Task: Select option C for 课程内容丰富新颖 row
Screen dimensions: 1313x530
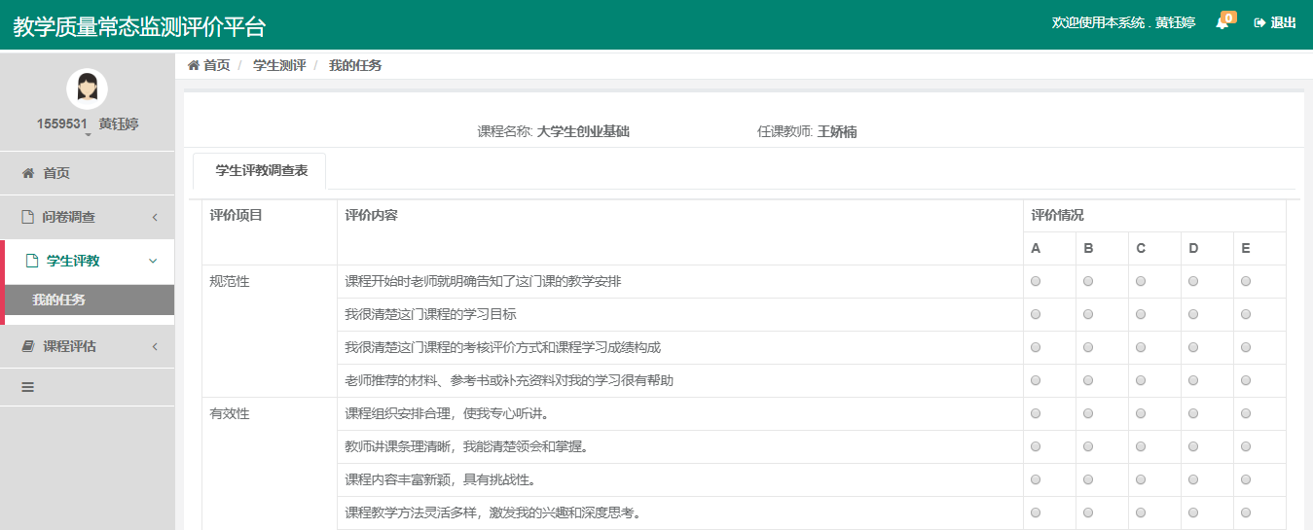Action: (1141, 479)
